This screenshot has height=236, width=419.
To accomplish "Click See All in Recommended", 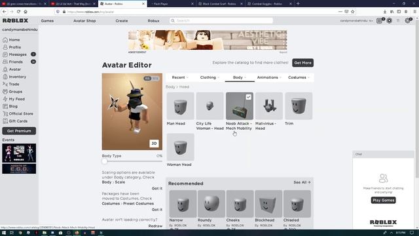I will (x=302, y=182).
